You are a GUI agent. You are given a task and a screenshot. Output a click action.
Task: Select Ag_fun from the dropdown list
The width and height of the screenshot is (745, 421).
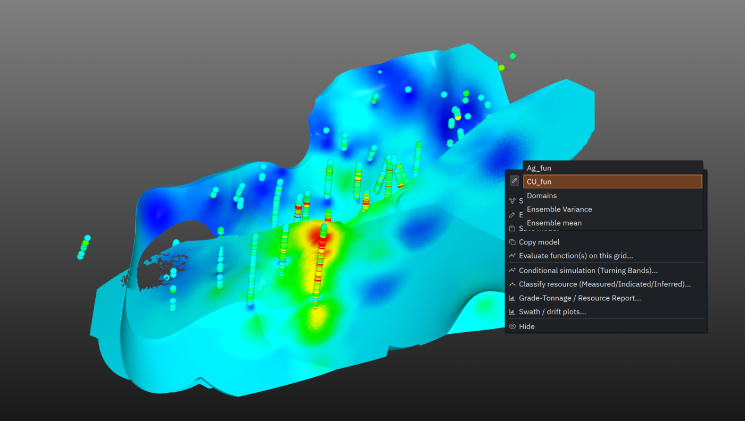(612, 168)
